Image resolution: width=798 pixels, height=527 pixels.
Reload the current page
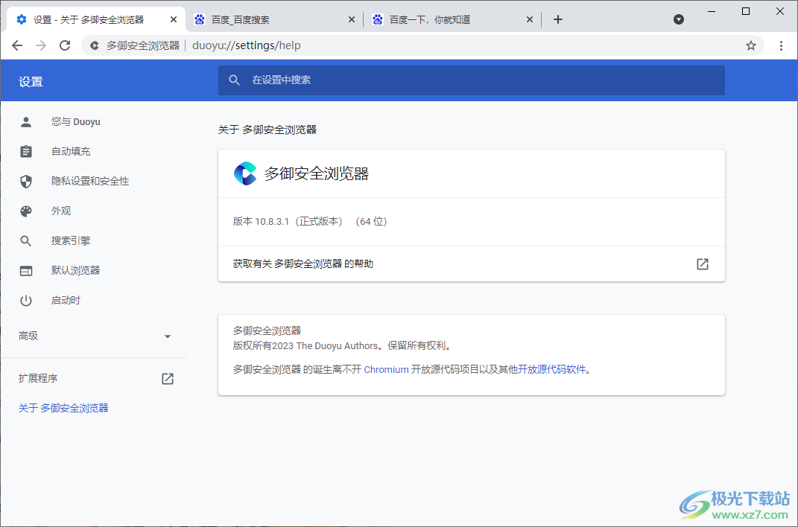point(65,45)
